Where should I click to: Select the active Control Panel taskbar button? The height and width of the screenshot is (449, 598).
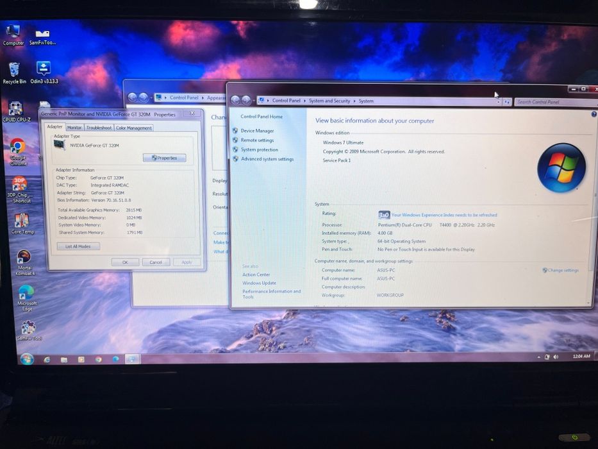point(132,359)
